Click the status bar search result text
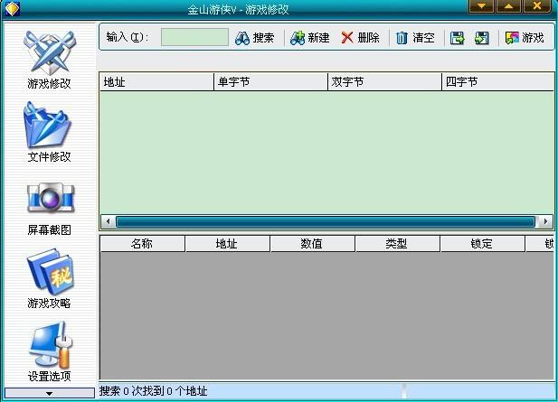Screen dimensions: 558x402 pyautogui.click(x=153, y=391)
